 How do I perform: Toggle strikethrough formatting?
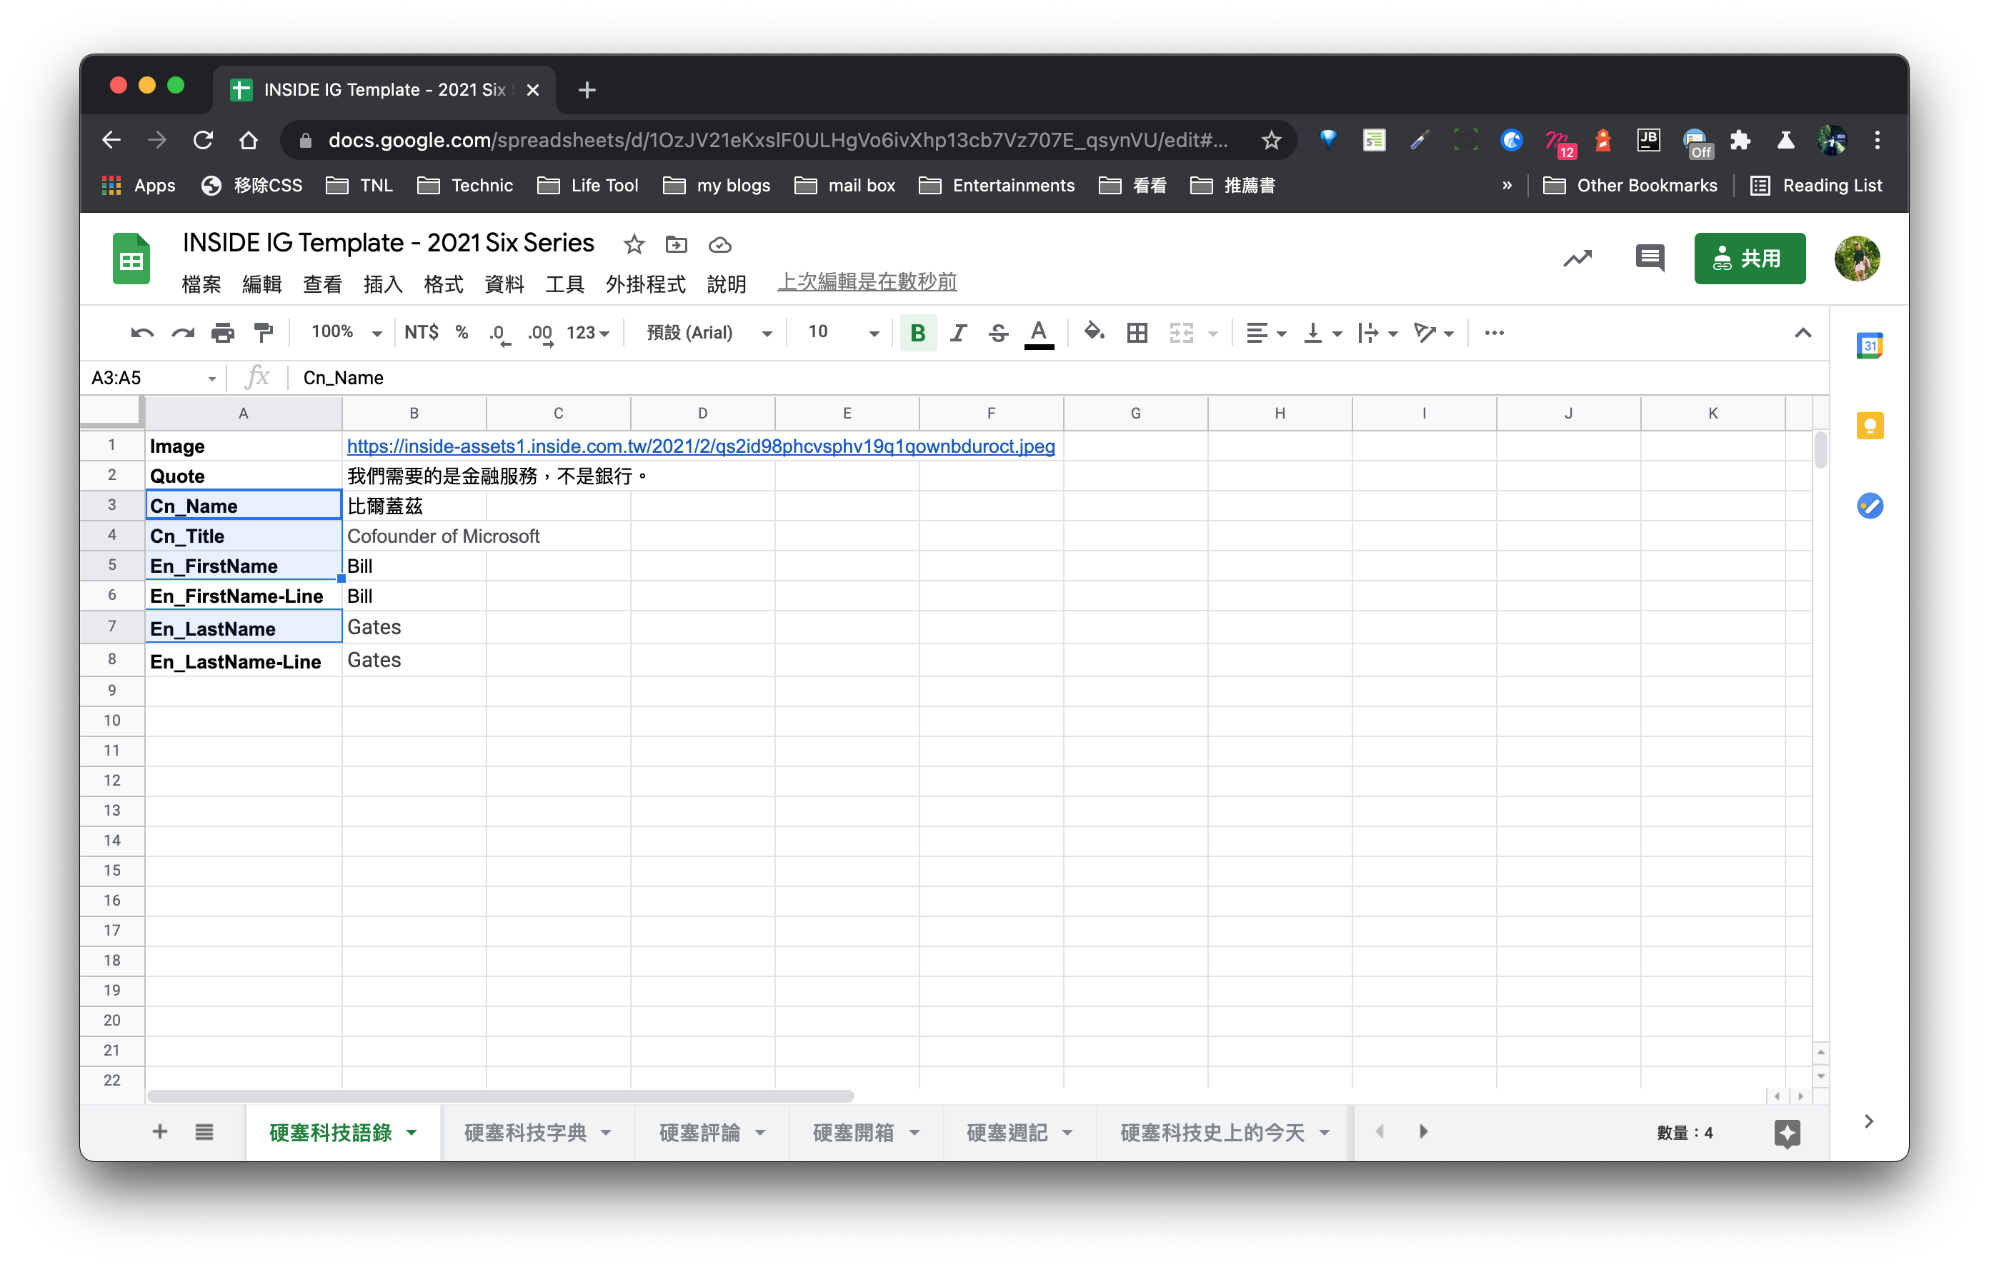[998, 333]
